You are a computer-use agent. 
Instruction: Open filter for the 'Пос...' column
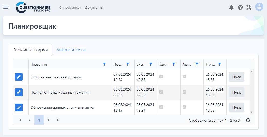pyautogui.click(x=128, y=64)
